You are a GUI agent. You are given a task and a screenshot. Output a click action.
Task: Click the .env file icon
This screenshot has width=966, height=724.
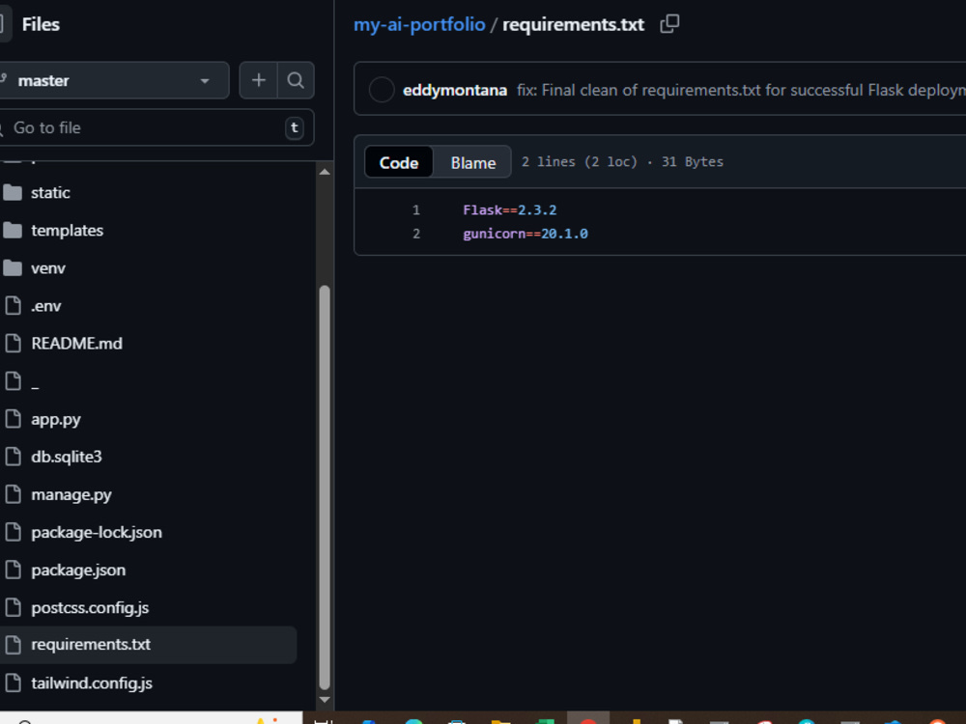tap(13, 306)
